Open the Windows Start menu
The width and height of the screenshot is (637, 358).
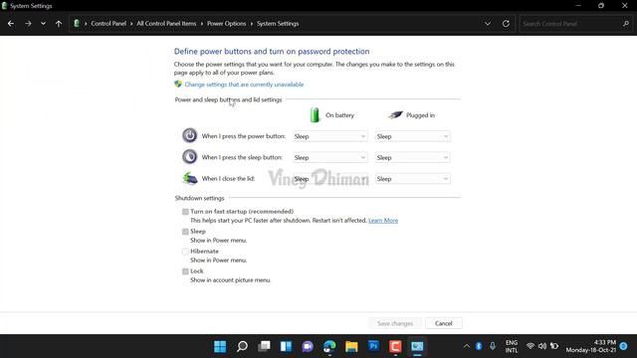pyautogui.click(x=220, y=346)
